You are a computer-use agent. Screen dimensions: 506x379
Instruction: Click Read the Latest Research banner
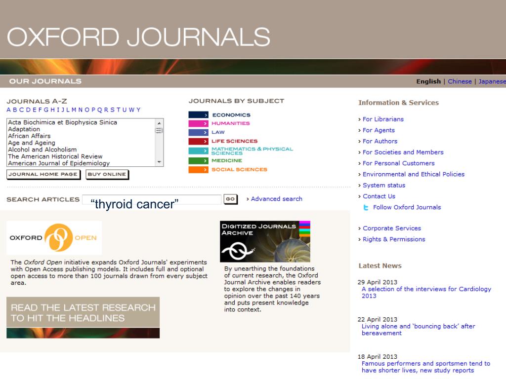tap(83, 317)
